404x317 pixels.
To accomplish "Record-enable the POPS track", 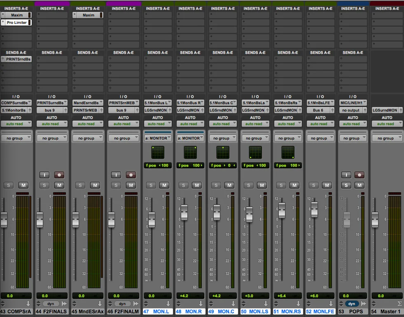I will (x=360, y=175).
